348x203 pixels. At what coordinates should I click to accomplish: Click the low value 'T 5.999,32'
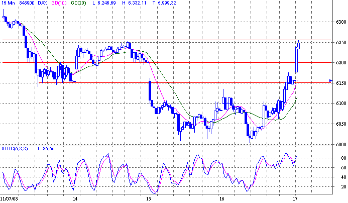point(164,3)
